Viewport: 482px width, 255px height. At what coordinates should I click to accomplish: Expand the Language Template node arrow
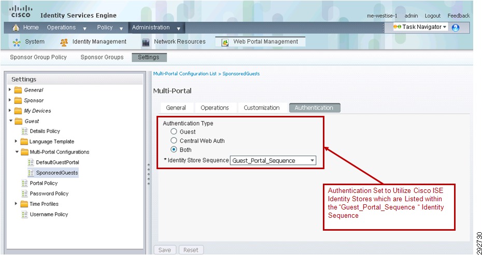tap(16, 141)
